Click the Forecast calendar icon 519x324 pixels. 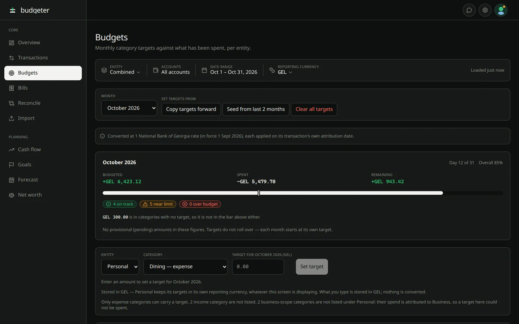pos(12,180)
